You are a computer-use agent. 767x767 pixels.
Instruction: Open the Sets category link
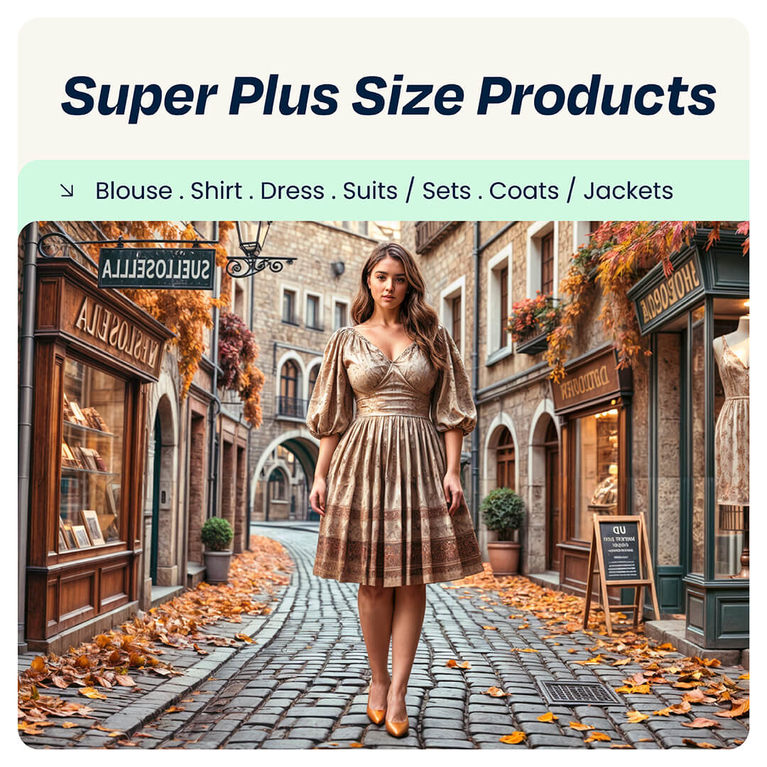tap(446, 191)
